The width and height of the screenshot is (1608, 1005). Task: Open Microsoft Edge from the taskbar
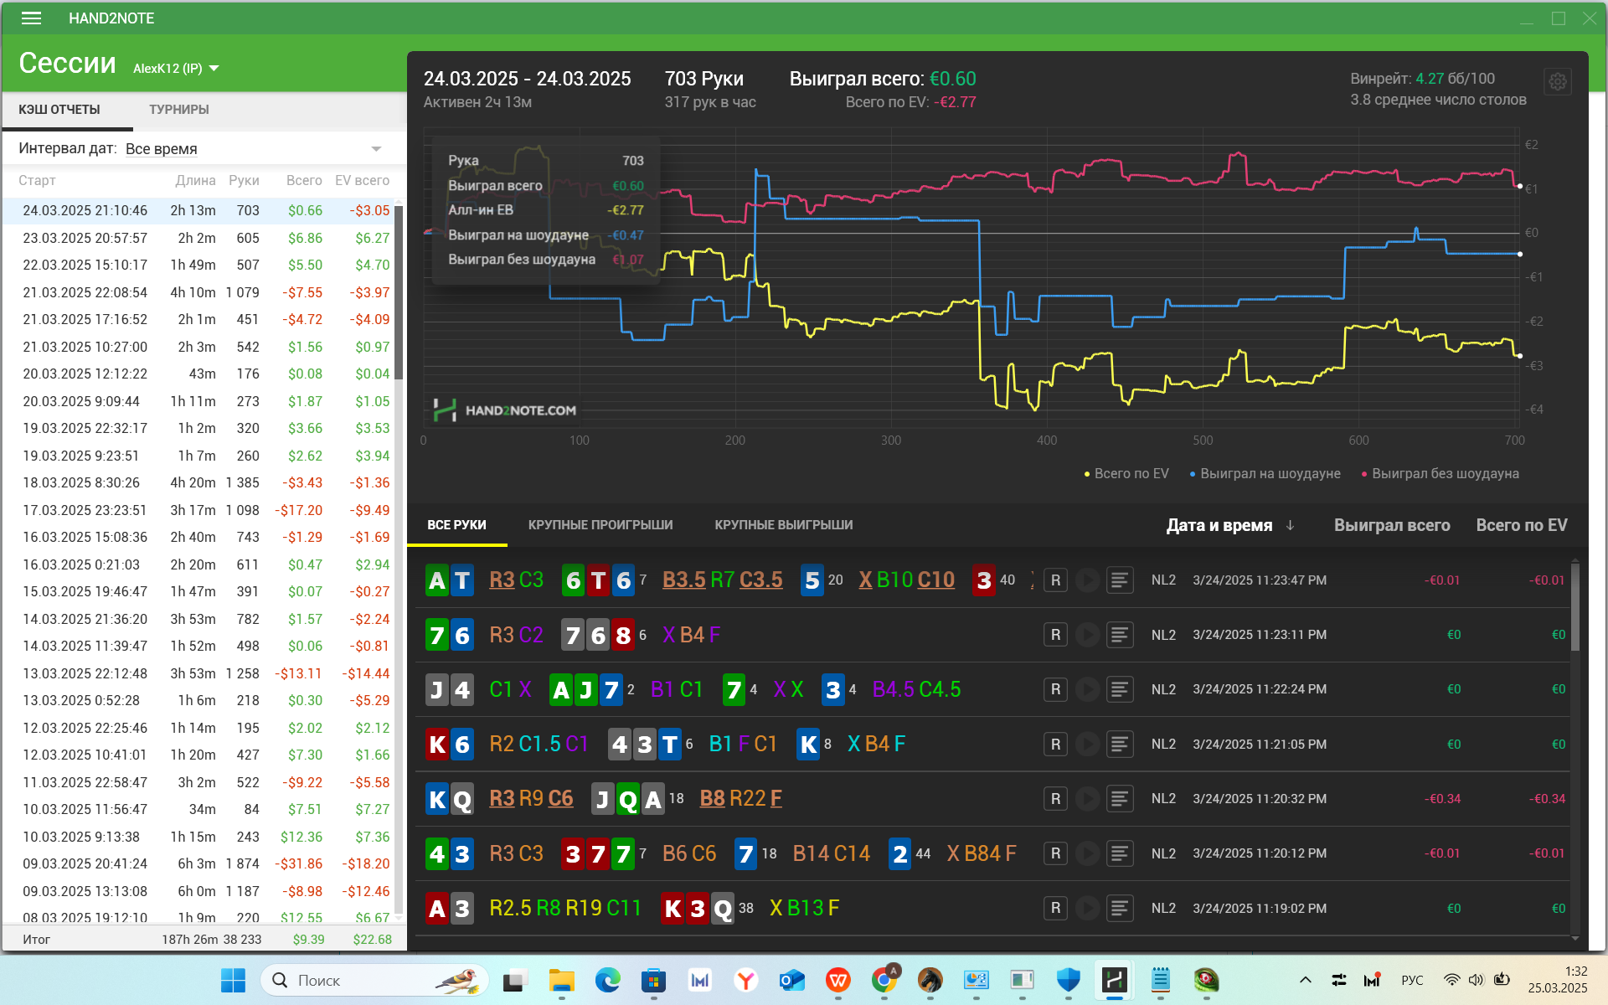click(x=607, y=980)
